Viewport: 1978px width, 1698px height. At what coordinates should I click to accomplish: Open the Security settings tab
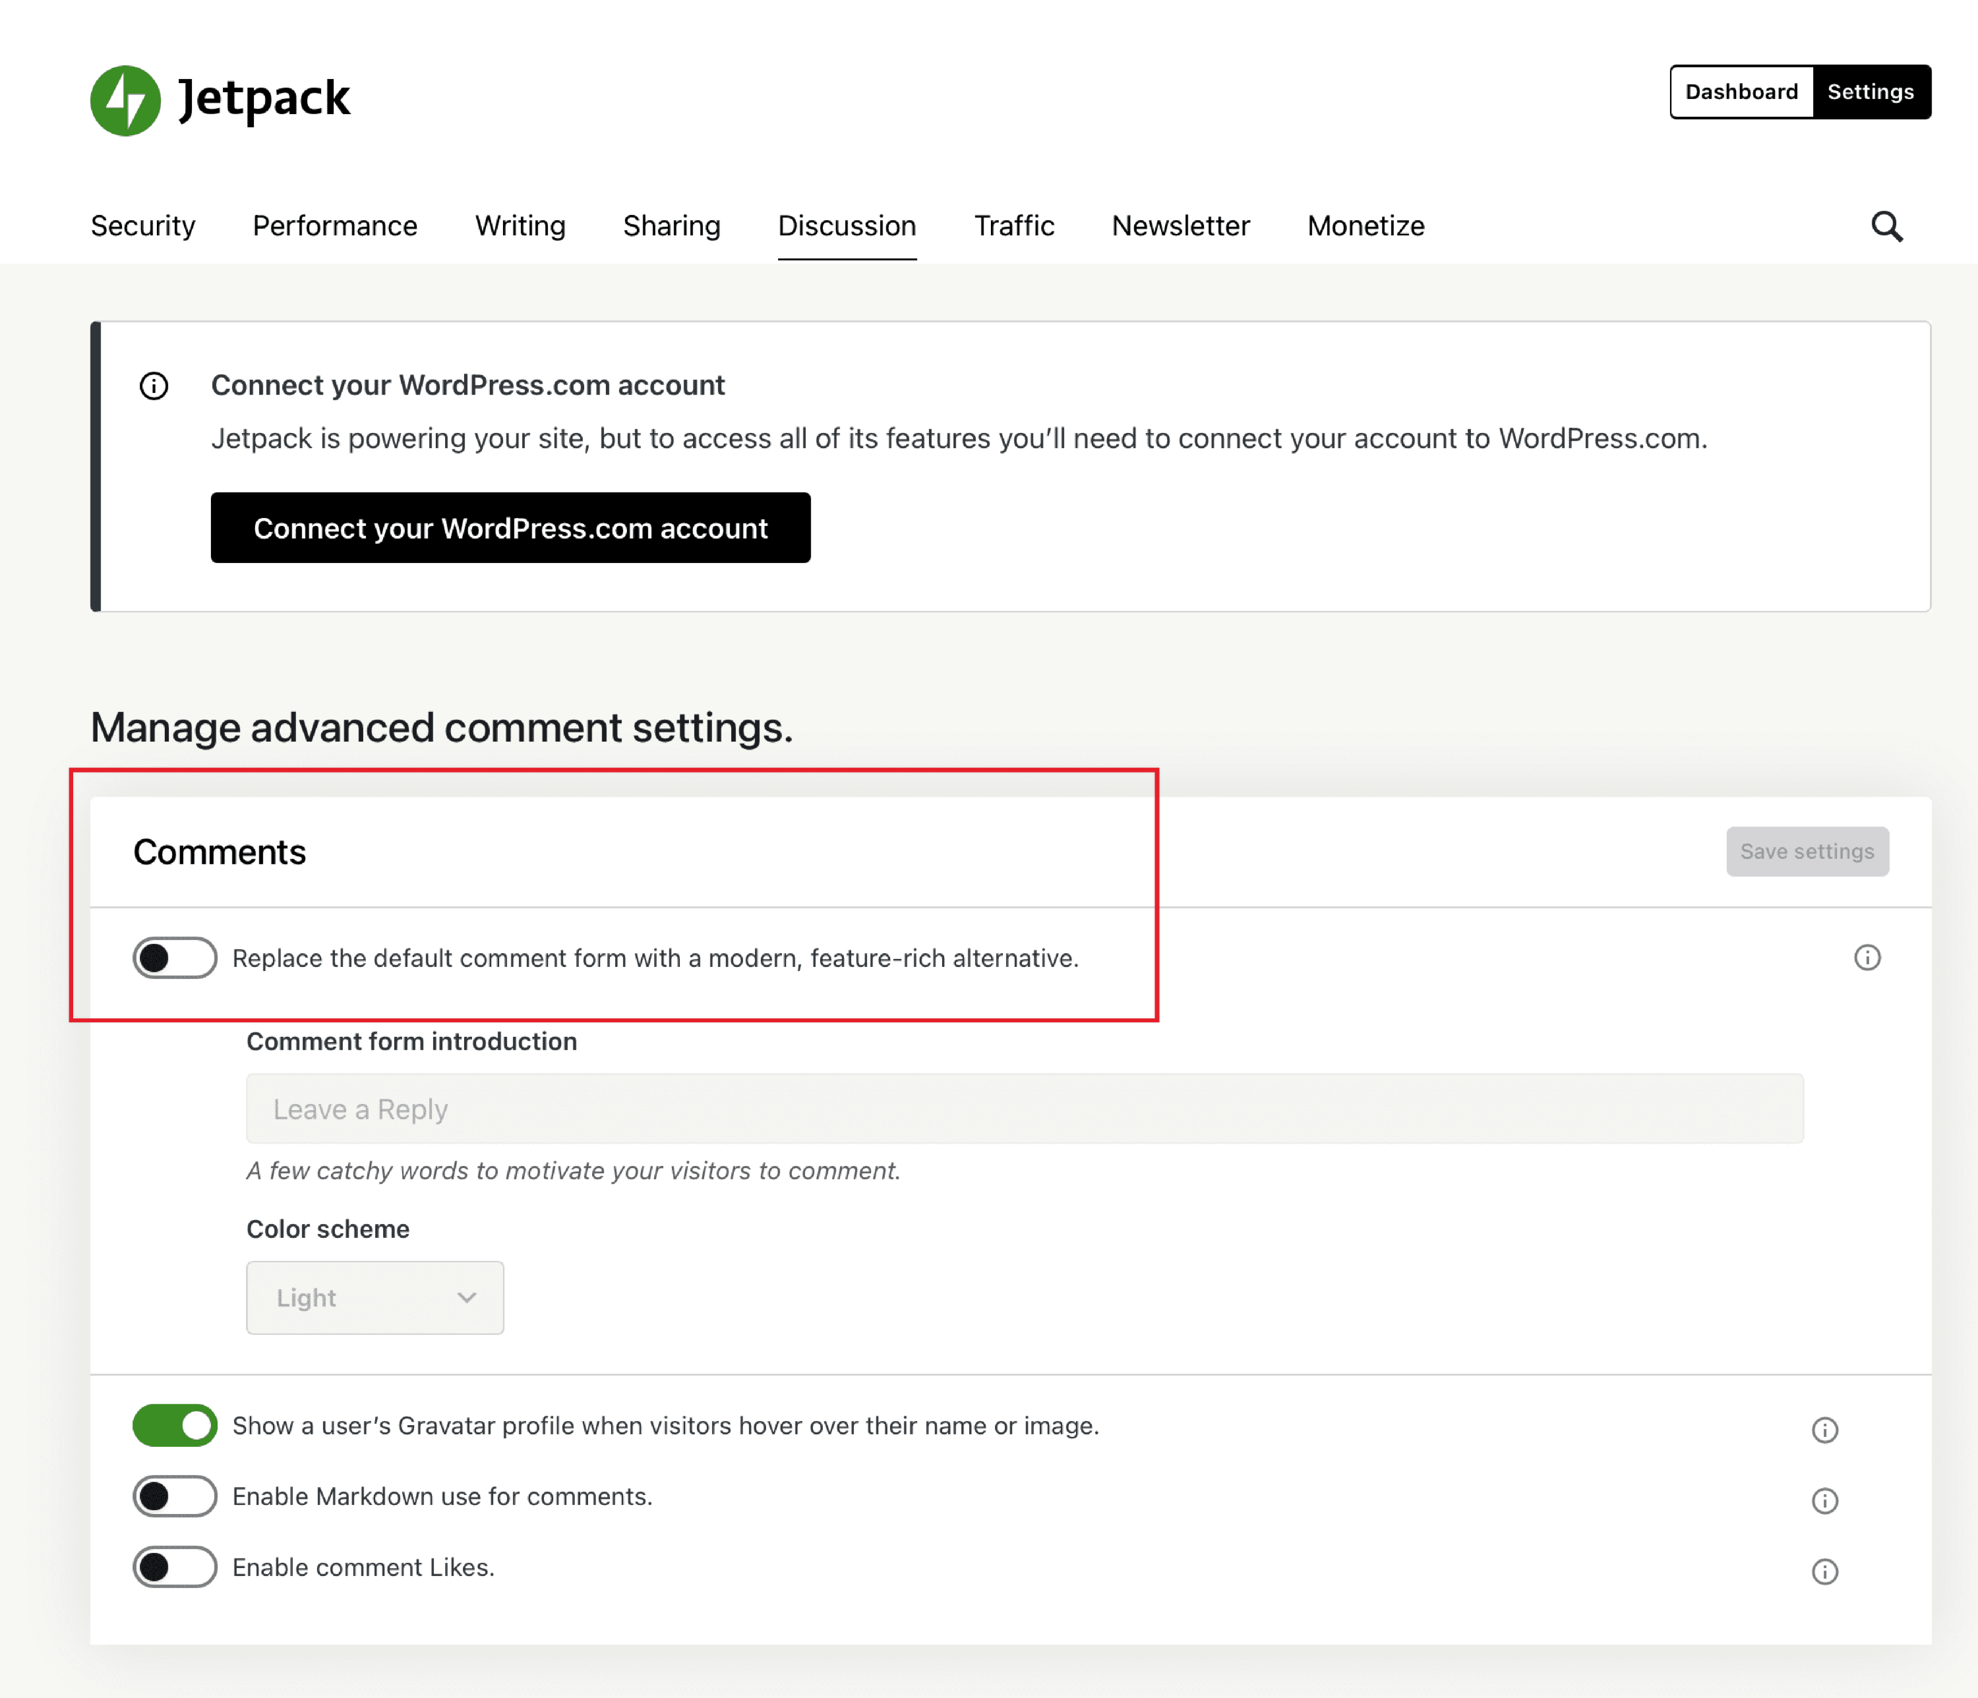142,226
